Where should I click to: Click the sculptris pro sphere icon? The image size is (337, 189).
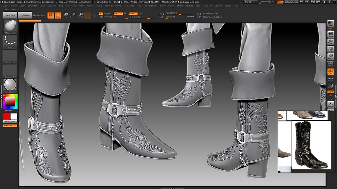click(95, 15)
